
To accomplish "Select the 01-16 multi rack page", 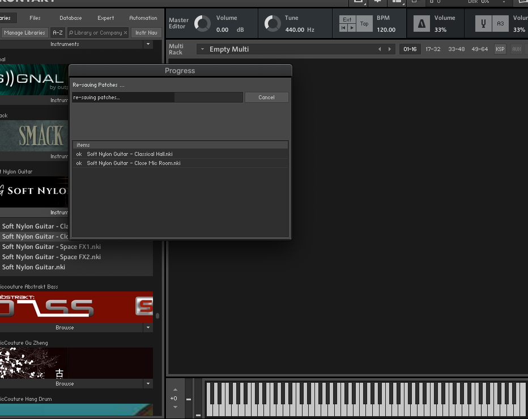I will [x=410, y=49].
